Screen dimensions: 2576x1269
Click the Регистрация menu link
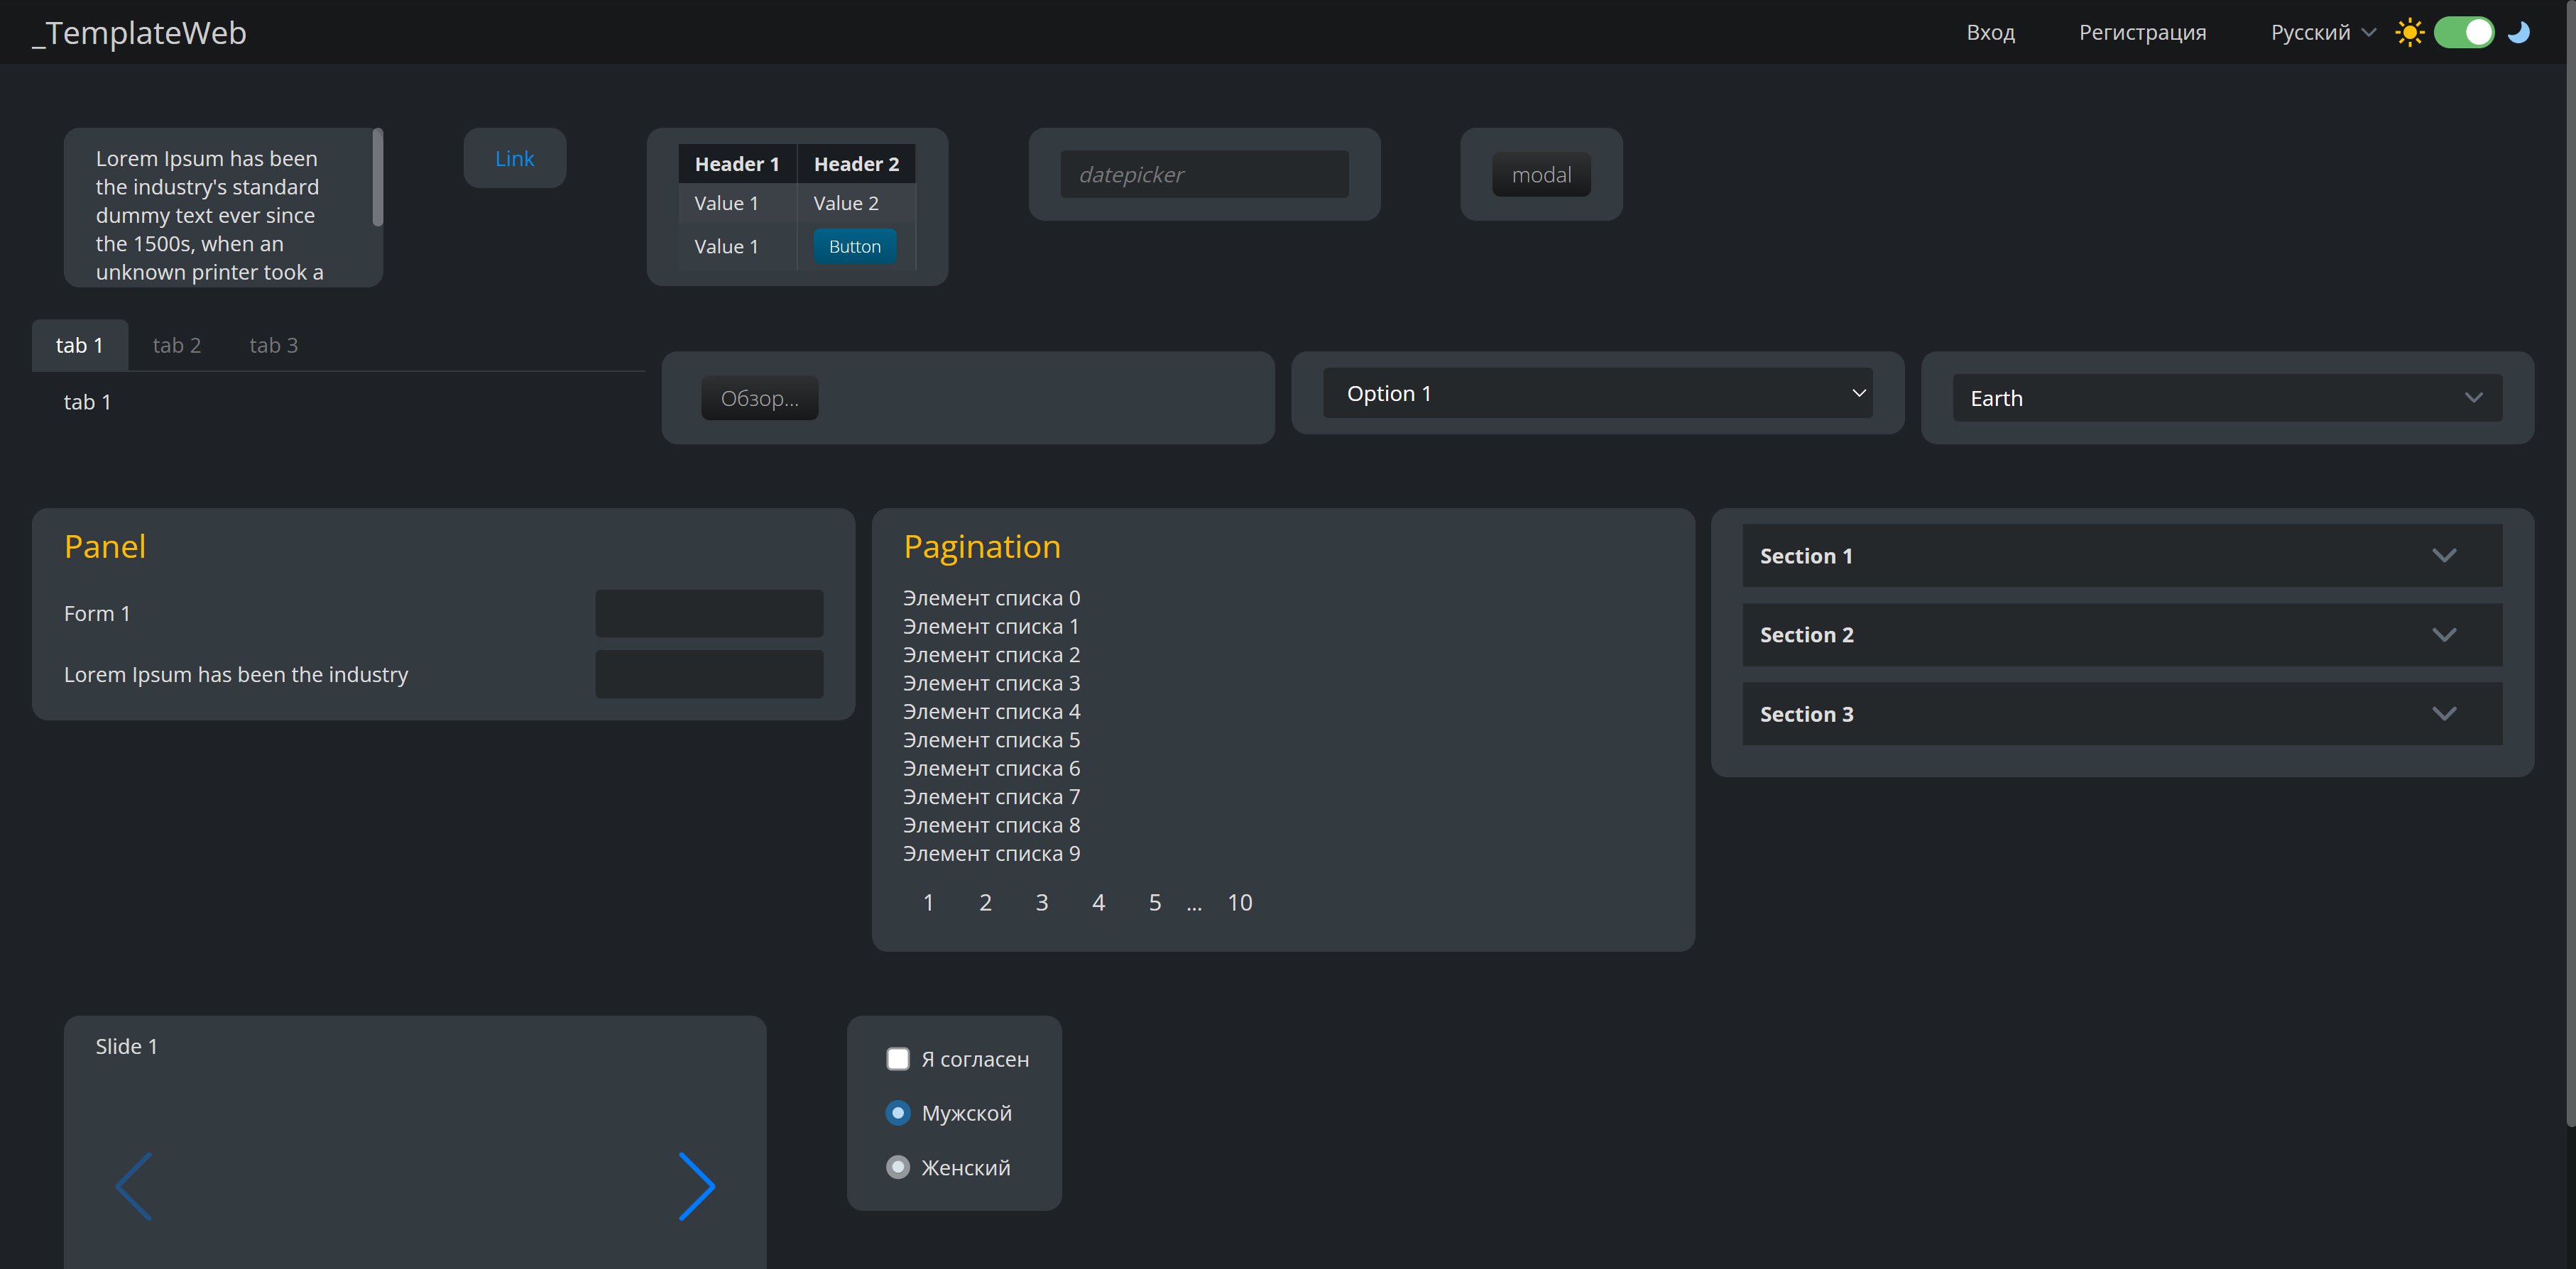(2142, 32)
